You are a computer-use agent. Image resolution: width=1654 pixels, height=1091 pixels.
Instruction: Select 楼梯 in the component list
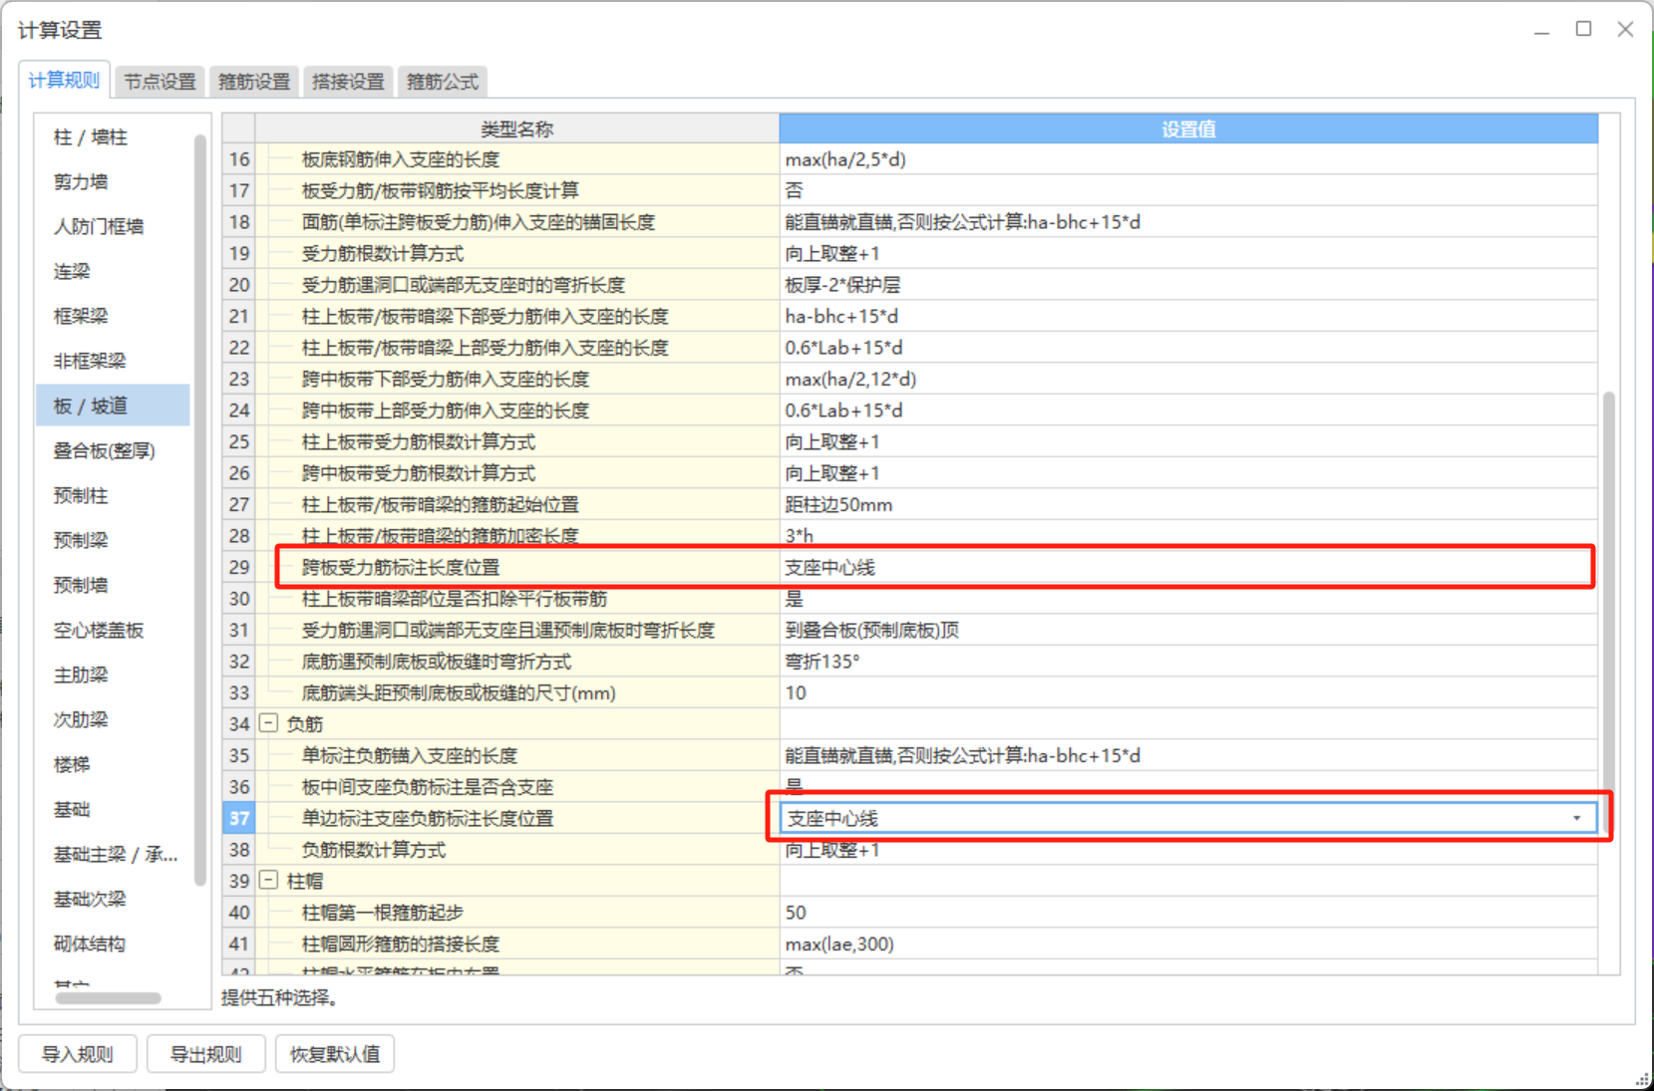tap(113, 764)
